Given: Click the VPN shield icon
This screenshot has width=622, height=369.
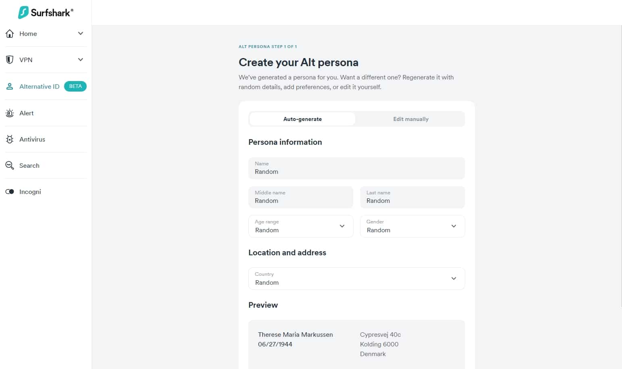Looking at the screenshot, I should tap(10, 60).
